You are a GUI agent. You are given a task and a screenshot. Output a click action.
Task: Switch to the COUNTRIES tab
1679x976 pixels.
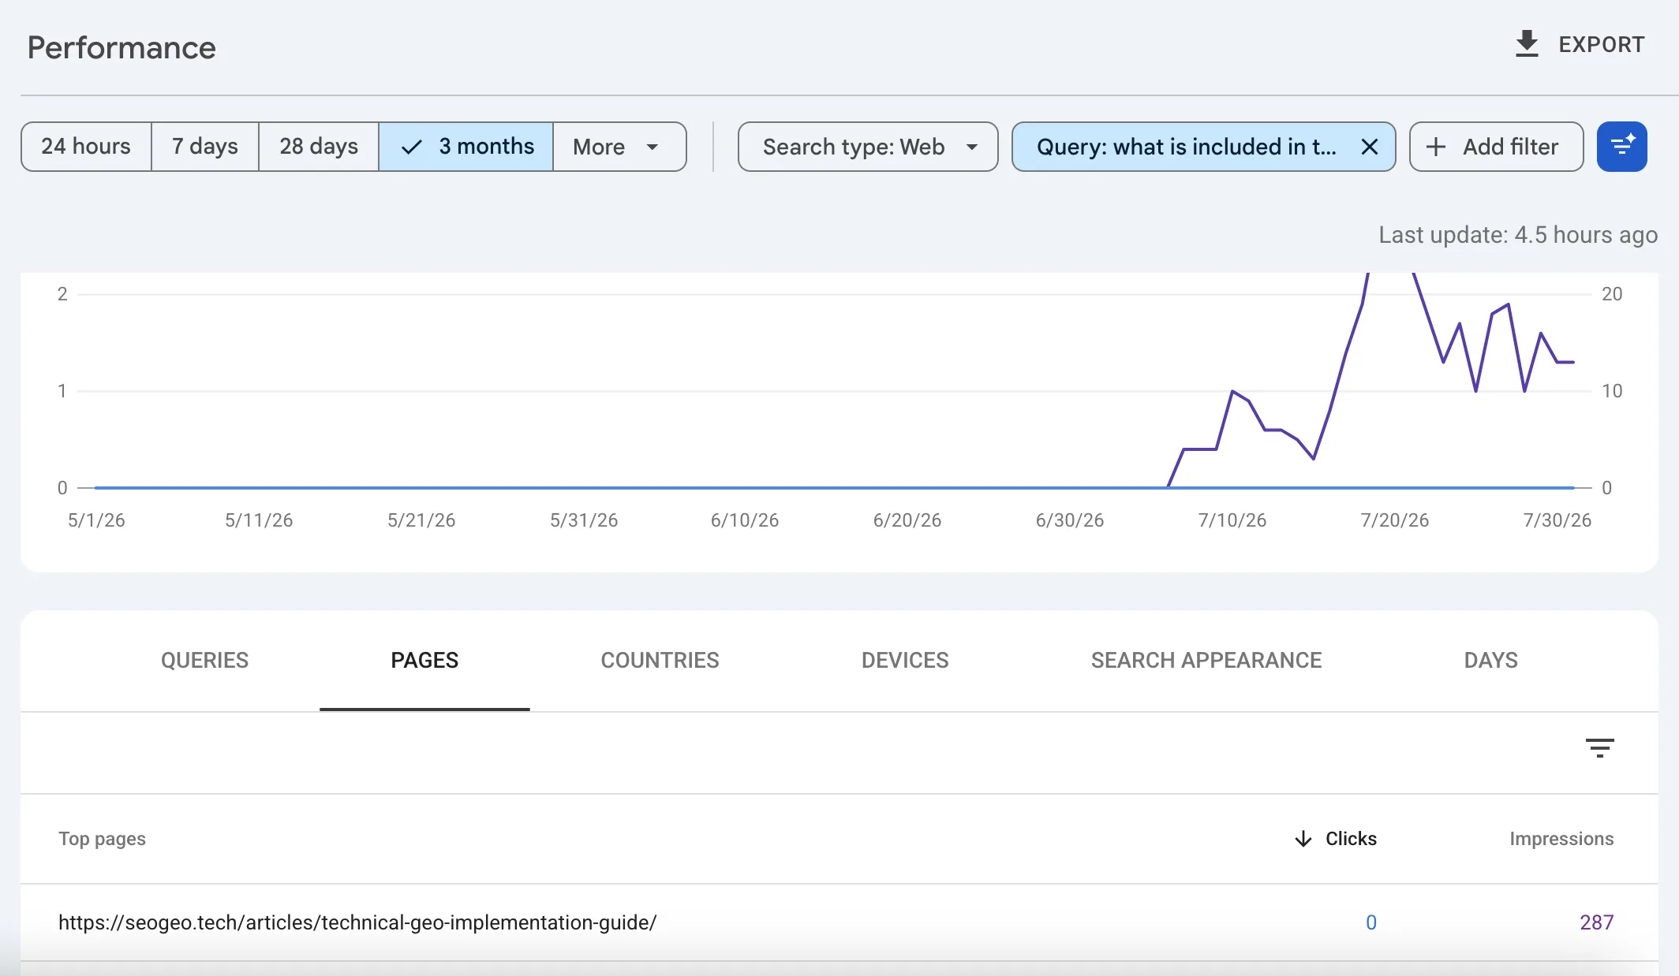[660, 661]
